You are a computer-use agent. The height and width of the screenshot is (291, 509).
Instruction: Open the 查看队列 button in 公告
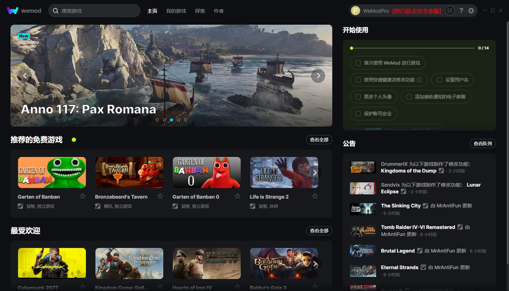[x=483, y=144]
